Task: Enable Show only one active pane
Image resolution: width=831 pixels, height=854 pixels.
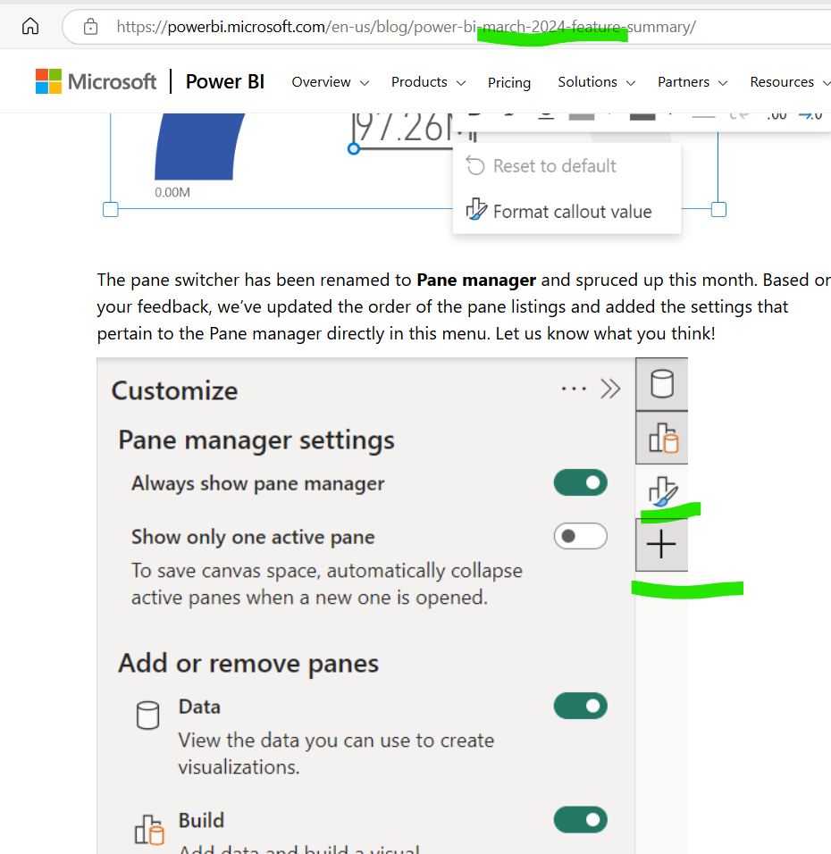Action: pos(580,536)
